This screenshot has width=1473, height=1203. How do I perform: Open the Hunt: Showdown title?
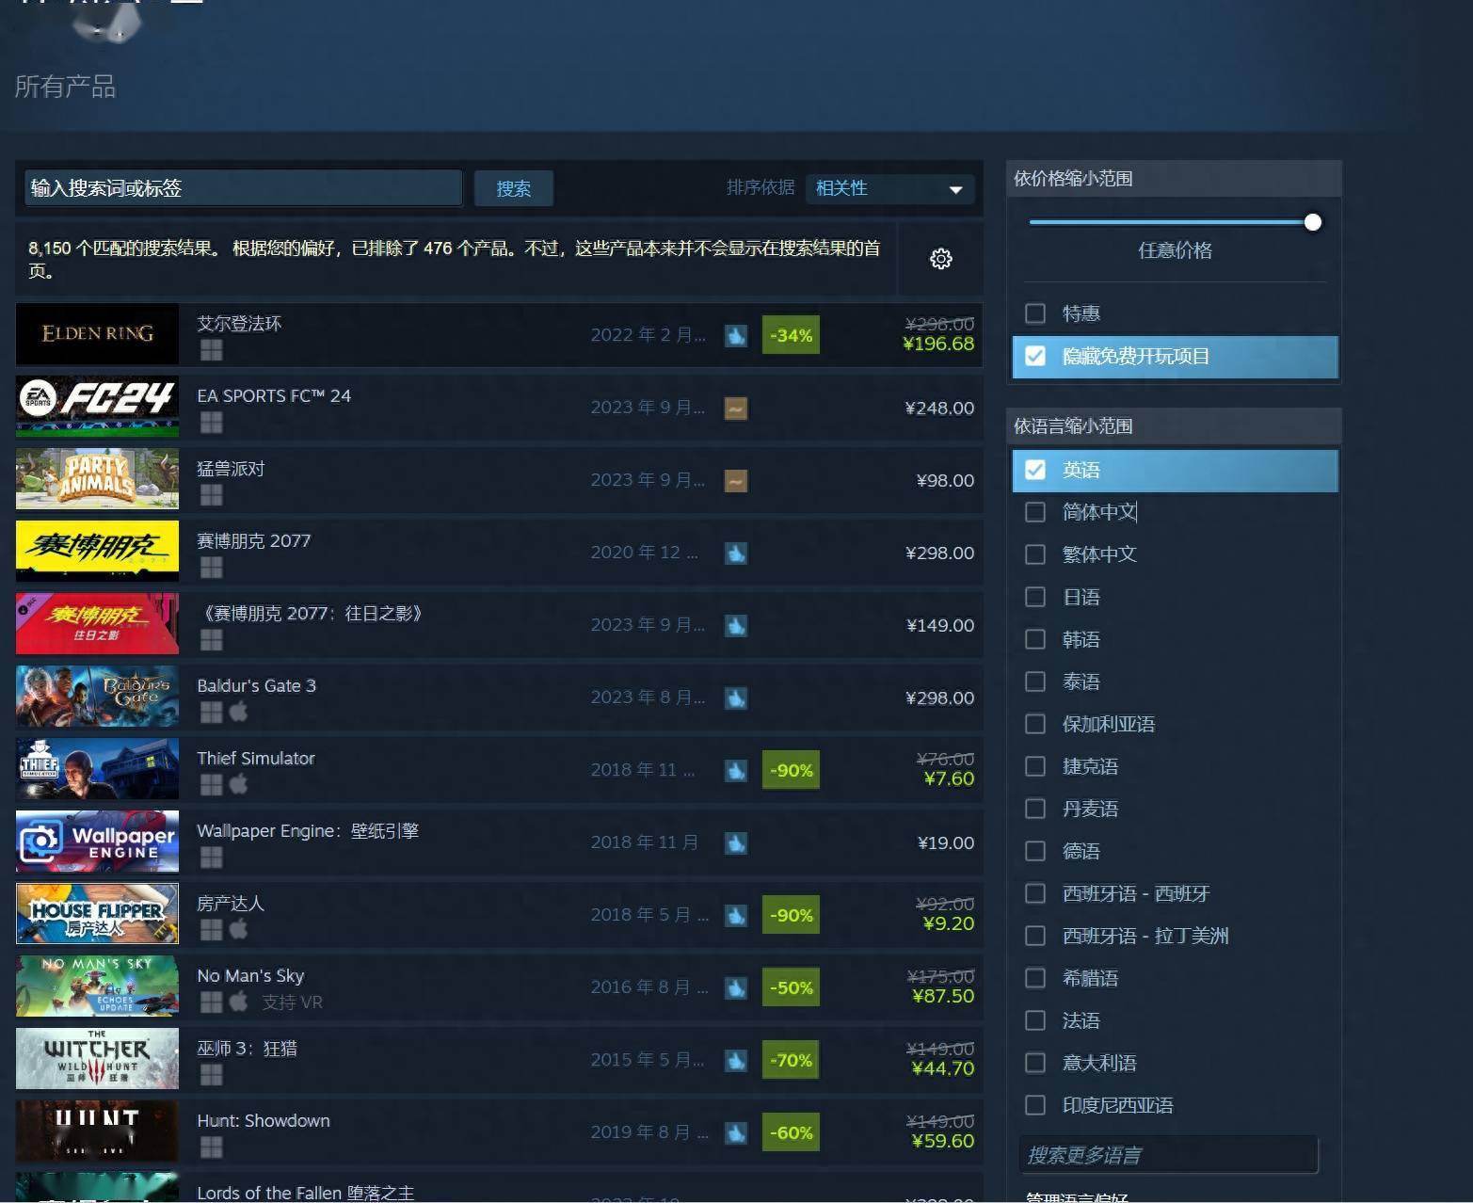point(264,1121)
